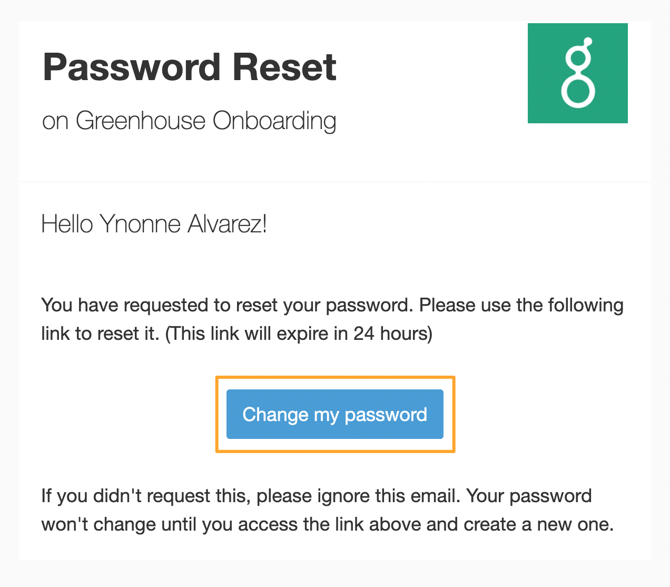
Task: Click the word 'Onboarding' in the subtitle
Action: (274, 121)
